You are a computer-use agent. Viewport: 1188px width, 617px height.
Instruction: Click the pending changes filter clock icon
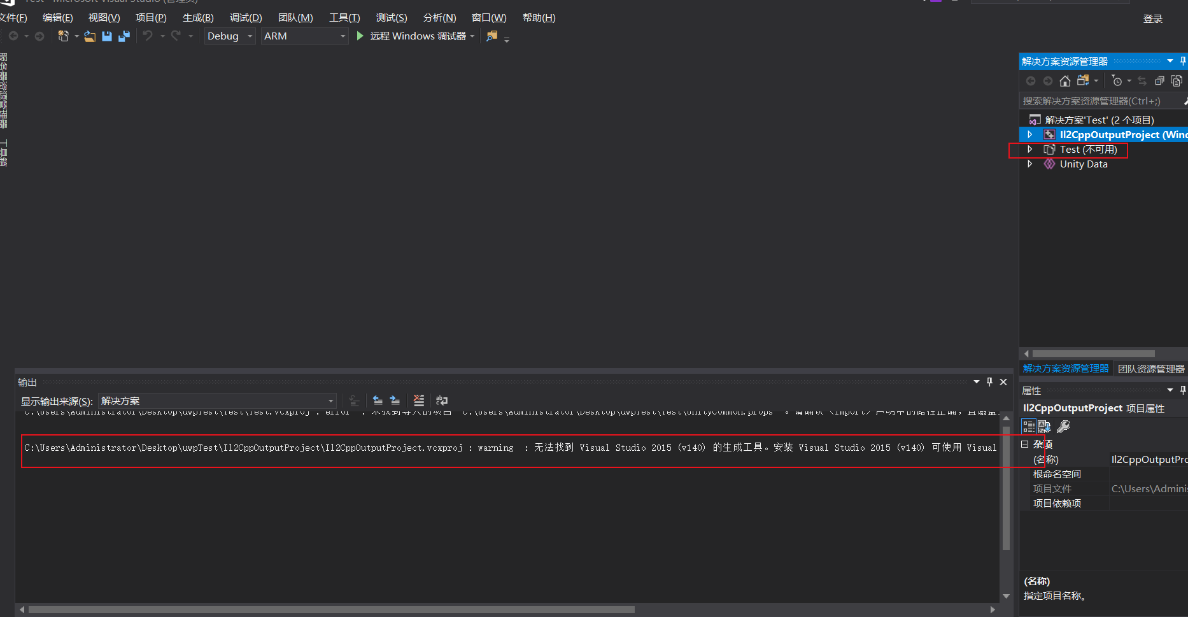(x=1117, y=81)
